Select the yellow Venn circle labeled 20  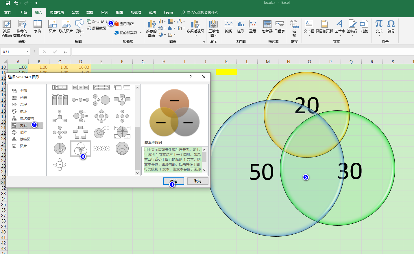pos(307,114)
